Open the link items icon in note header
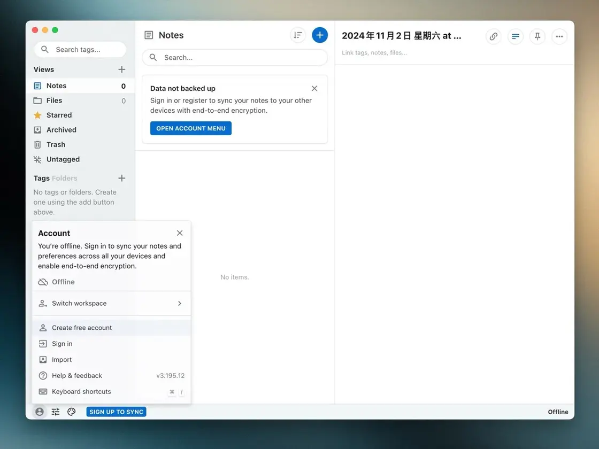Screen dimensions: 599x449 [x=493, y=36]
